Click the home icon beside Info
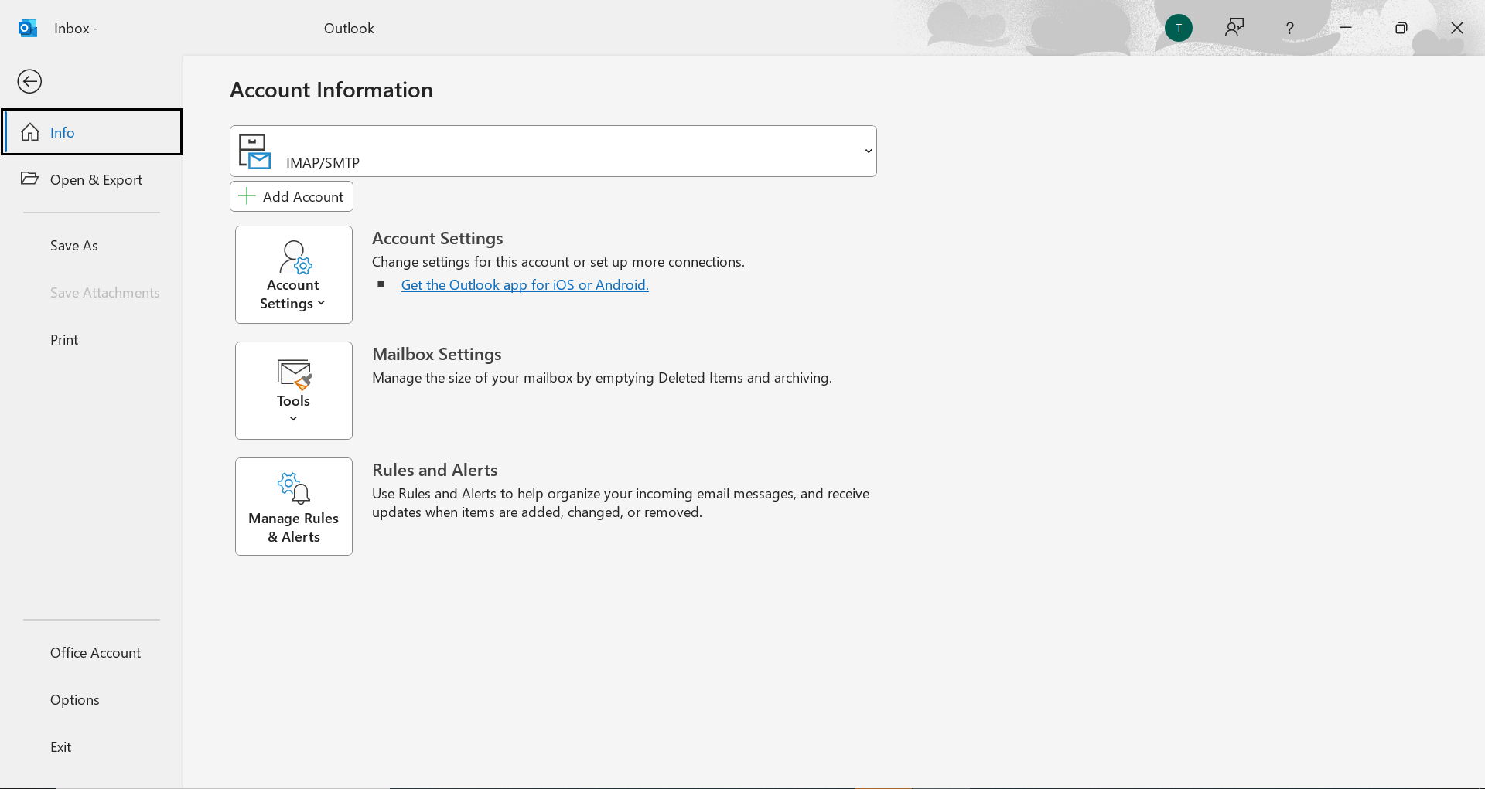This screenshot has width=1485, height=789. tap(30, 132)
